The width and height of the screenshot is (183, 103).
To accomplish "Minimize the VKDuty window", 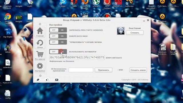I will [x=144, y=21].
